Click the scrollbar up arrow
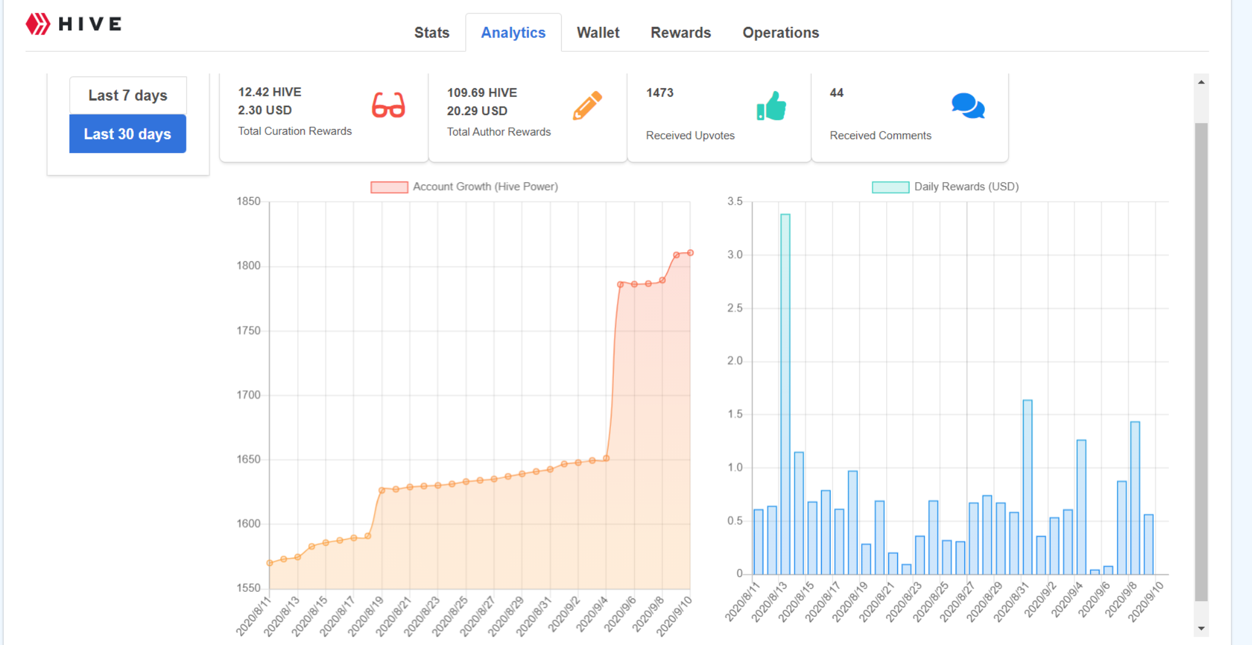Image resolution: width=1252 pixels, height=645 pixels. [1201, 82]
